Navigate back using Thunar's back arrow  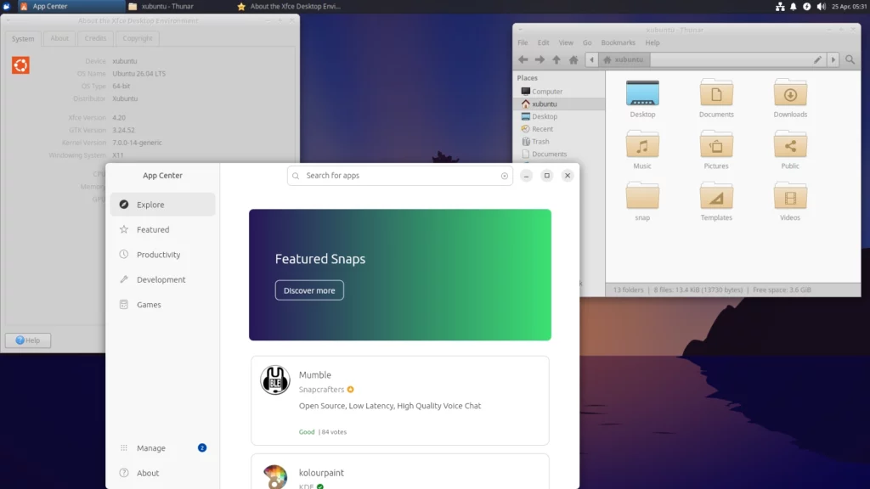coord(523,59)
